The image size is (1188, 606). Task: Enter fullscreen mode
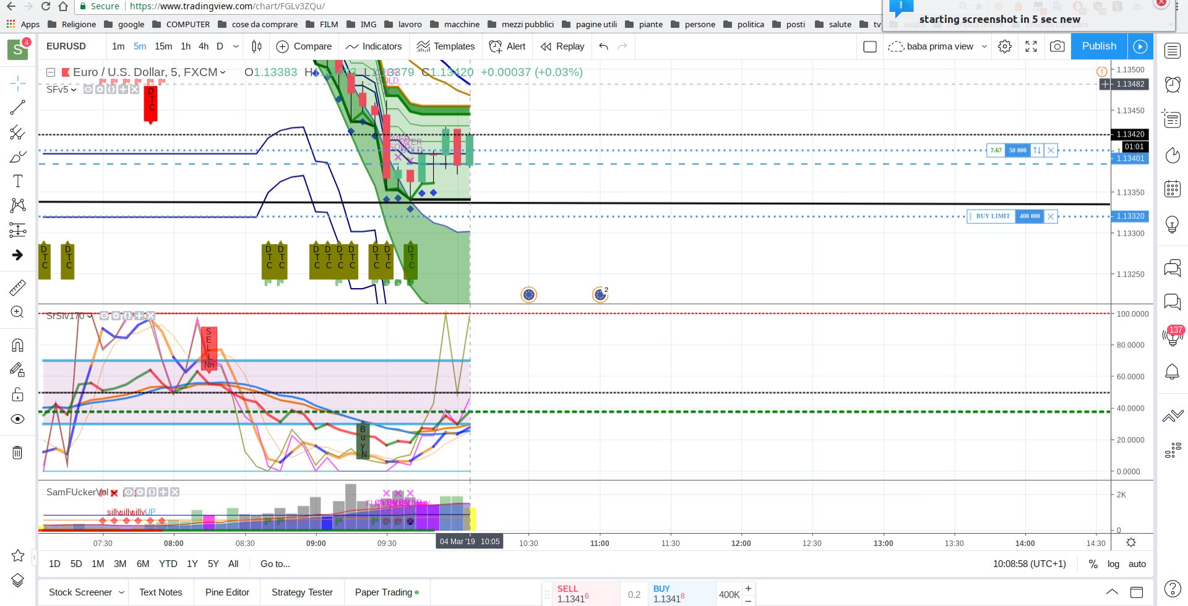point(1031,46)
